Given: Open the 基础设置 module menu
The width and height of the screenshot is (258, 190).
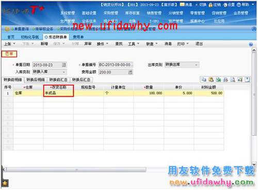Looking at the screenshot, I should (x=89, y=13).
